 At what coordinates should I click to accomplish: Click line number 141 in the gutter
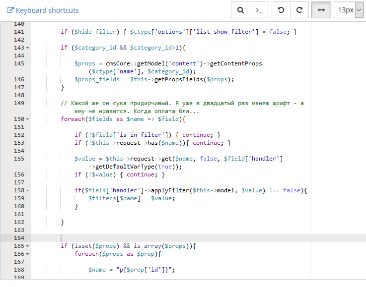[x=19, y=32]
